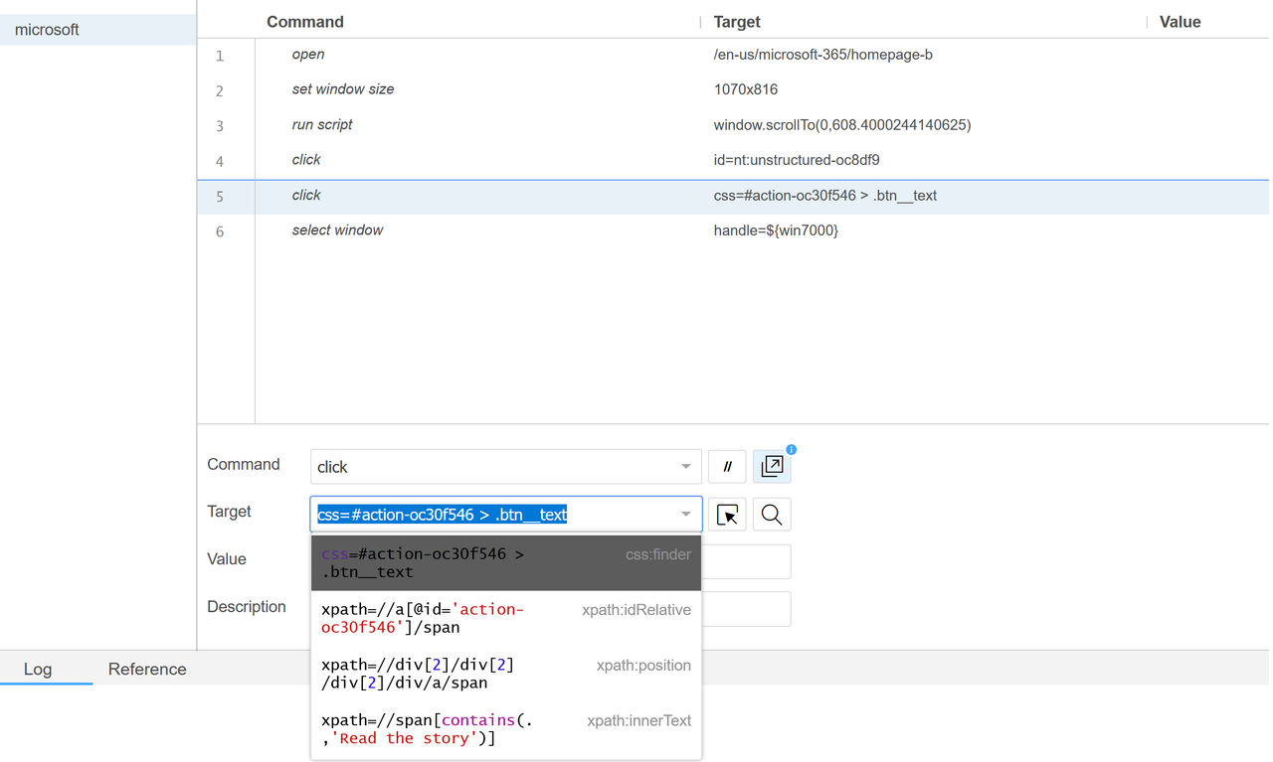
Task: Choose the xpath:idRelative locator option
Action: tap(506, 619)
